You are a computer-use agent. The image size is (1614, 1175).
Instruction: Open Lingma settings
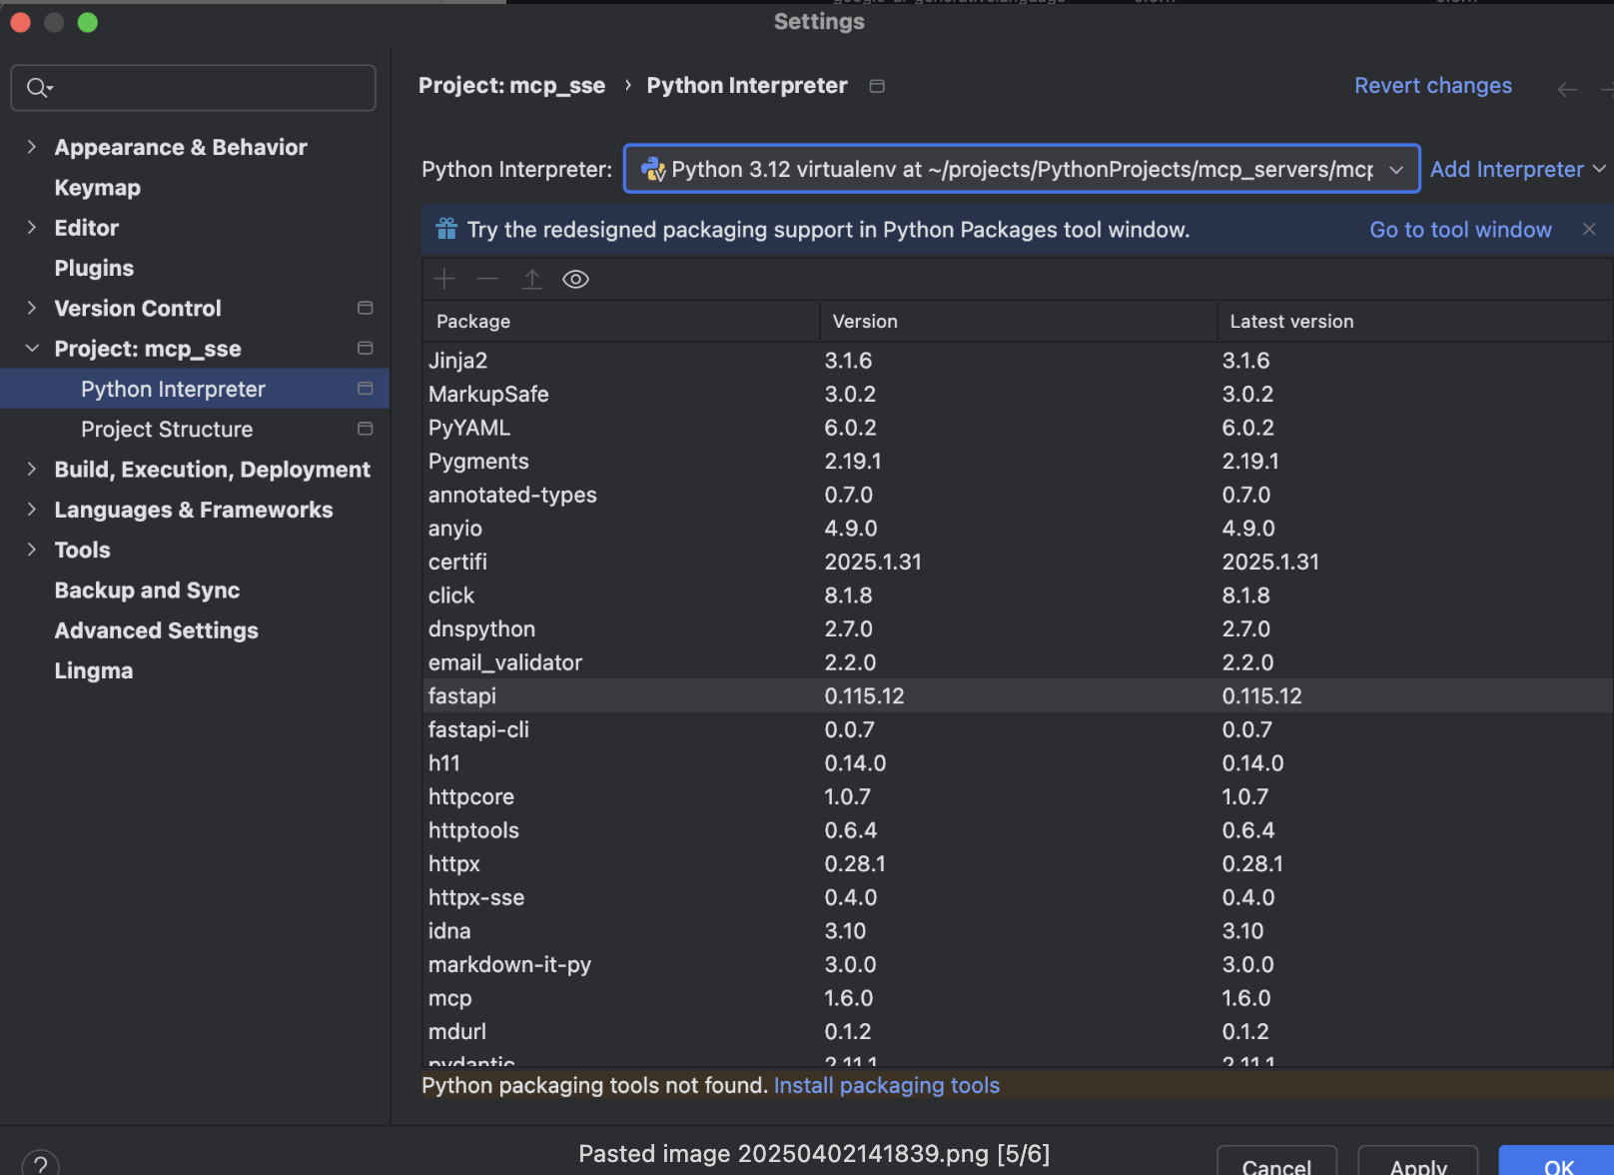pyautogui.click(x=93, y=670)
